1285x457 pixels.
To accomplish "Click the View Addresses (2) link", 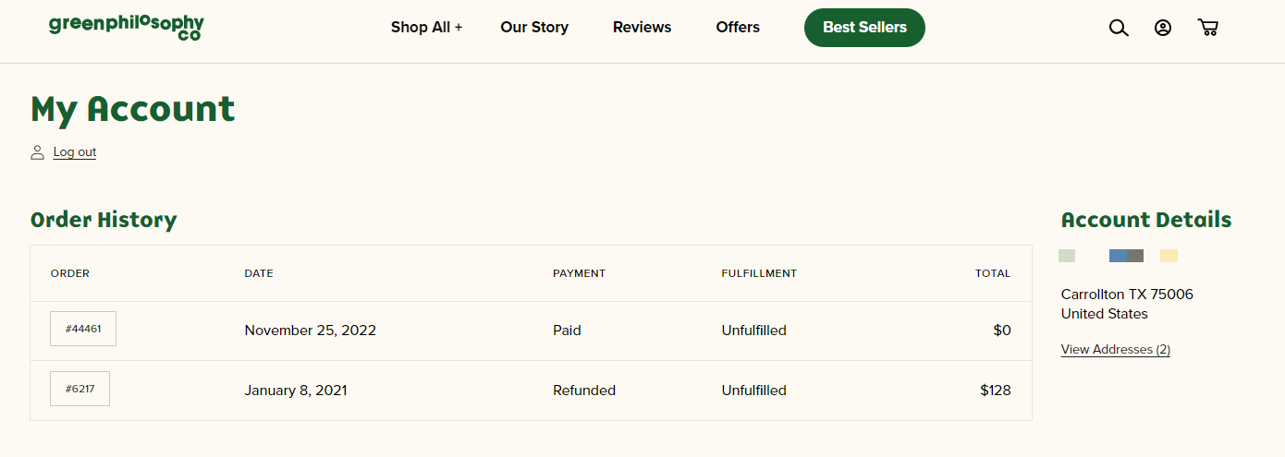I will 1116,350.
